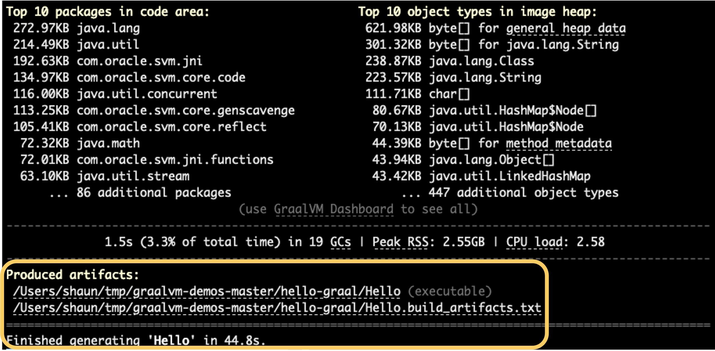
Task: Click the 'general heap data' underlined link
Action: click(x=566, y=28)
